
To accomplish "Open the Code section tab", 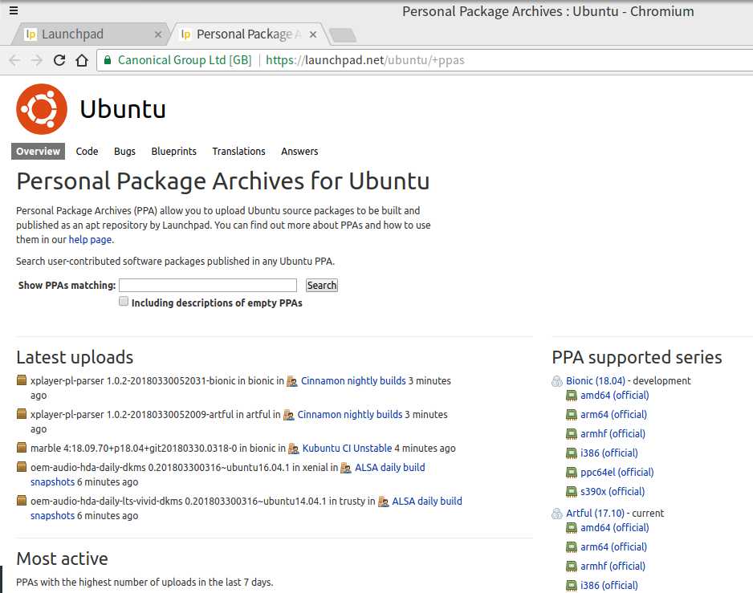I will point(87,151).
